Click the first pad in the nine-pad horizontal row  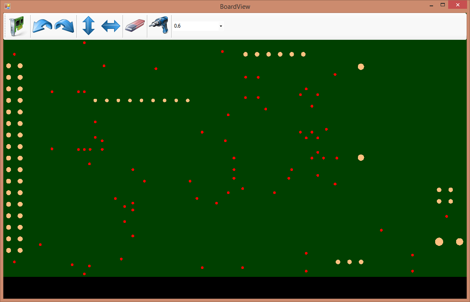95,101
